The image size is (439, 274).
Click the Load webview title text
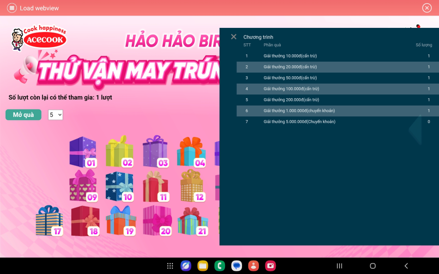(39, 8)
